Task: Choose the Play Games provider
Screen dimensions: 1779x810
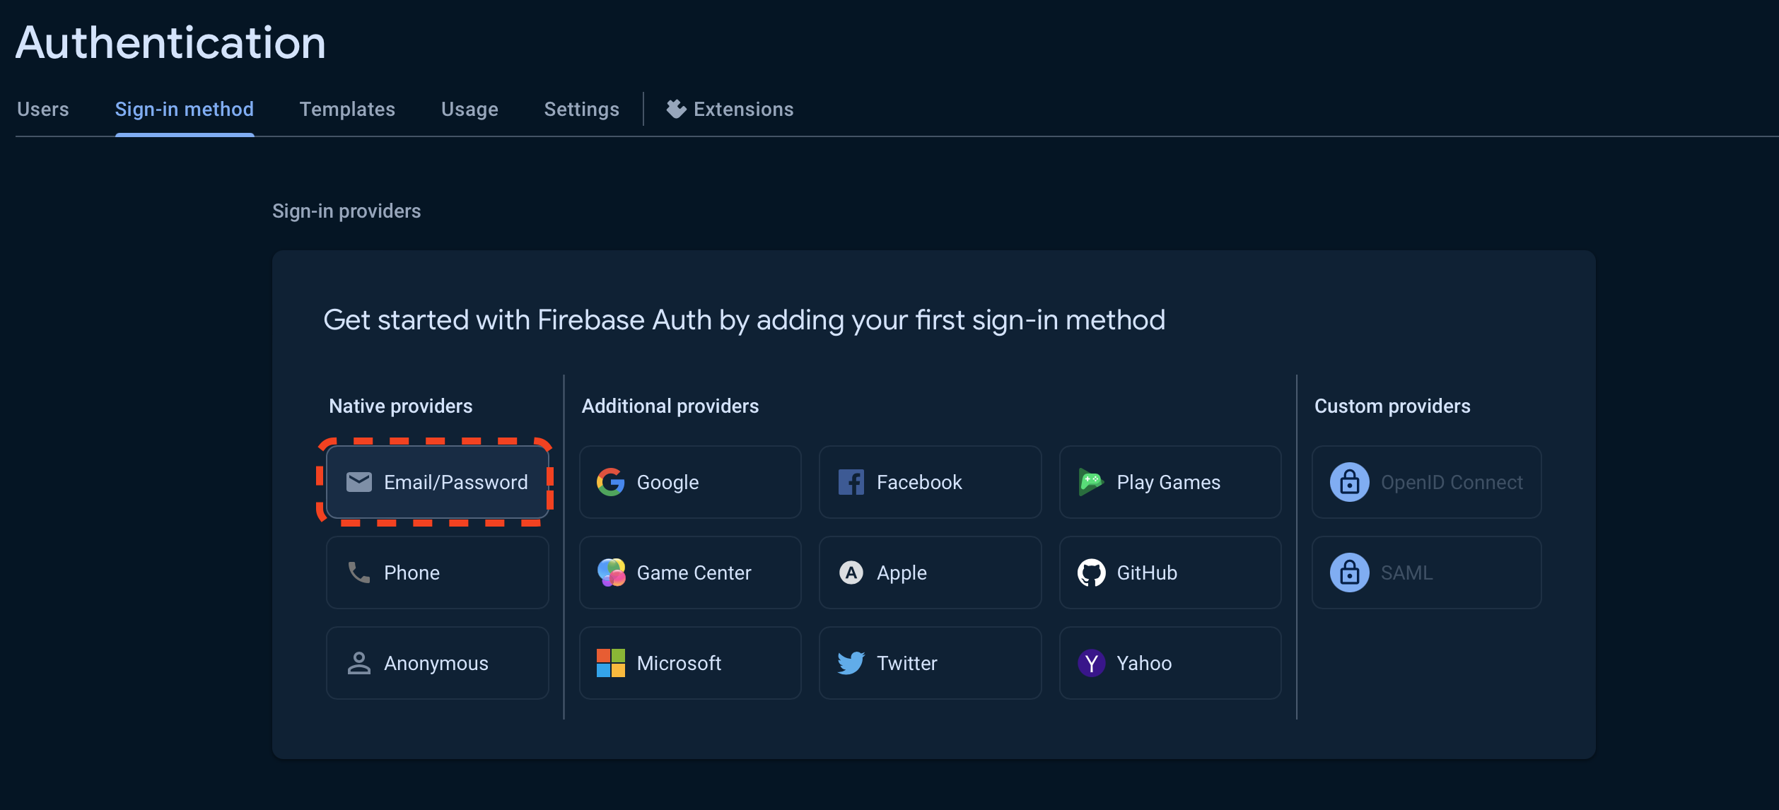Action: pos(1170,482)
